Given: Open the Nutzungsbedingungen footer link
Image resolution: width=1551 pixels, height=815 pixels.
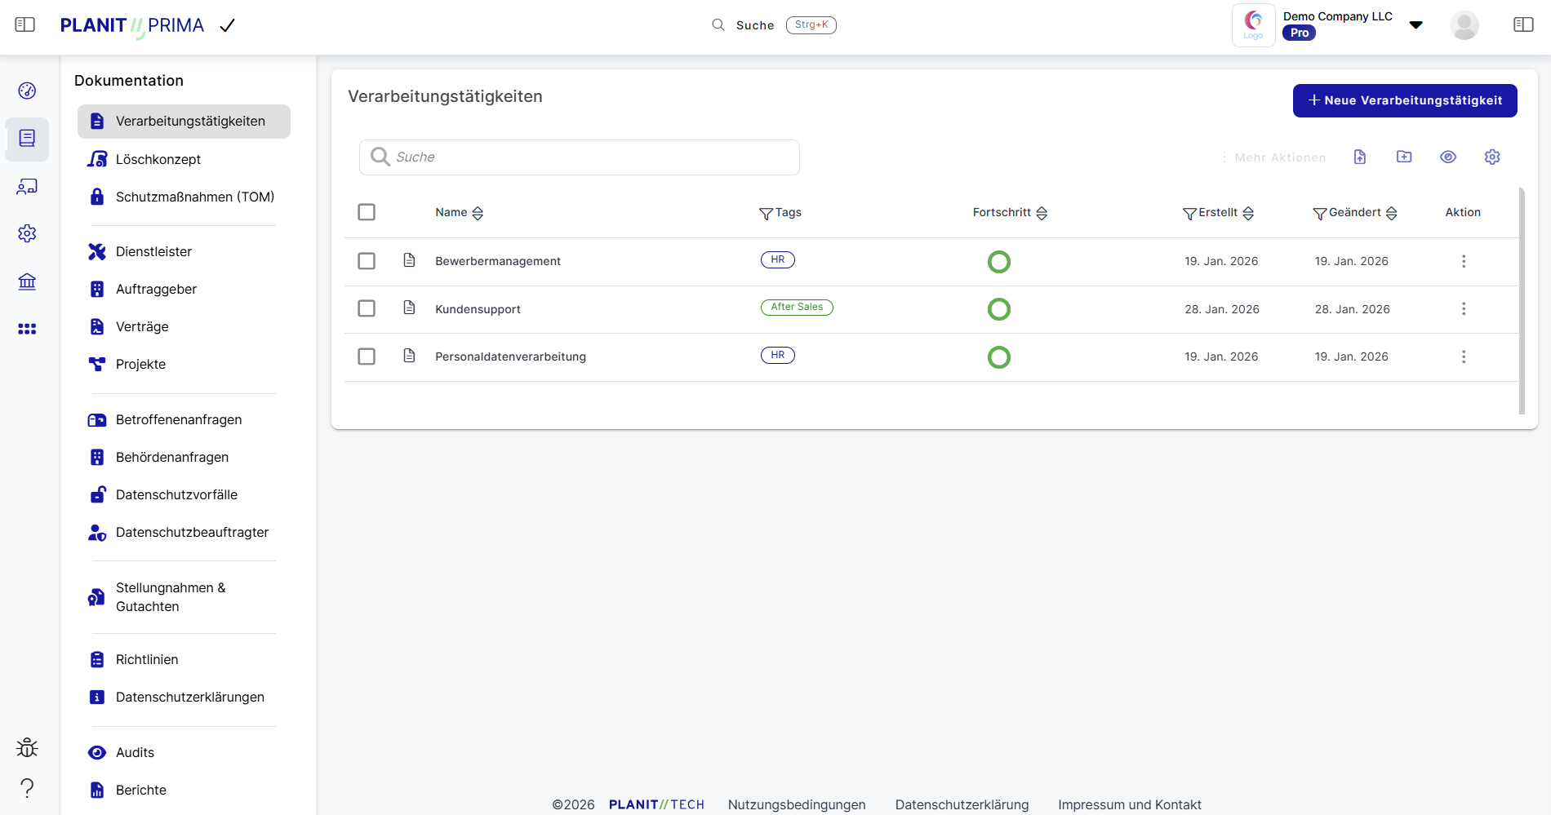Looking at the screenshot, I should pyautogui.click(x=797, y=804).
